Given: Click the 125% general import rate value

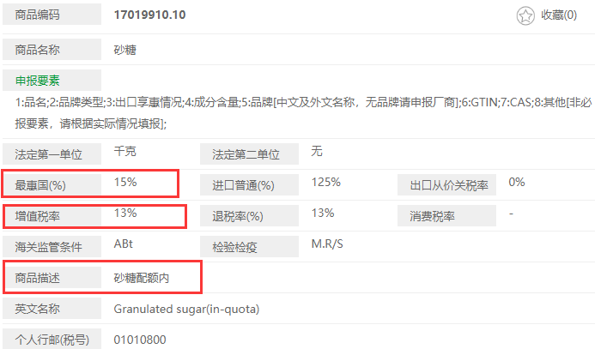Looking at the screenshot, I should (x=326, y=182).
